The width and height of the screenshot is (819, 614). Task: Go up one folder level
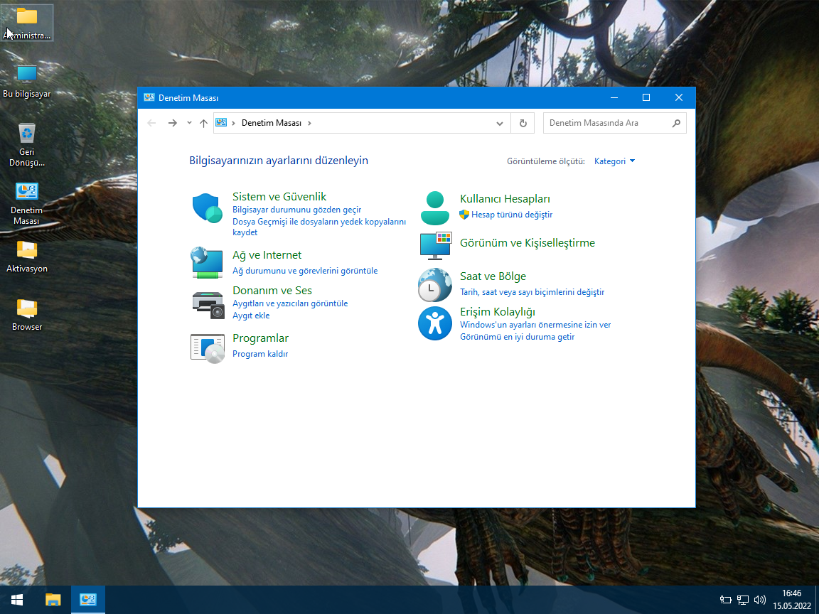click(x=203, y=123)
